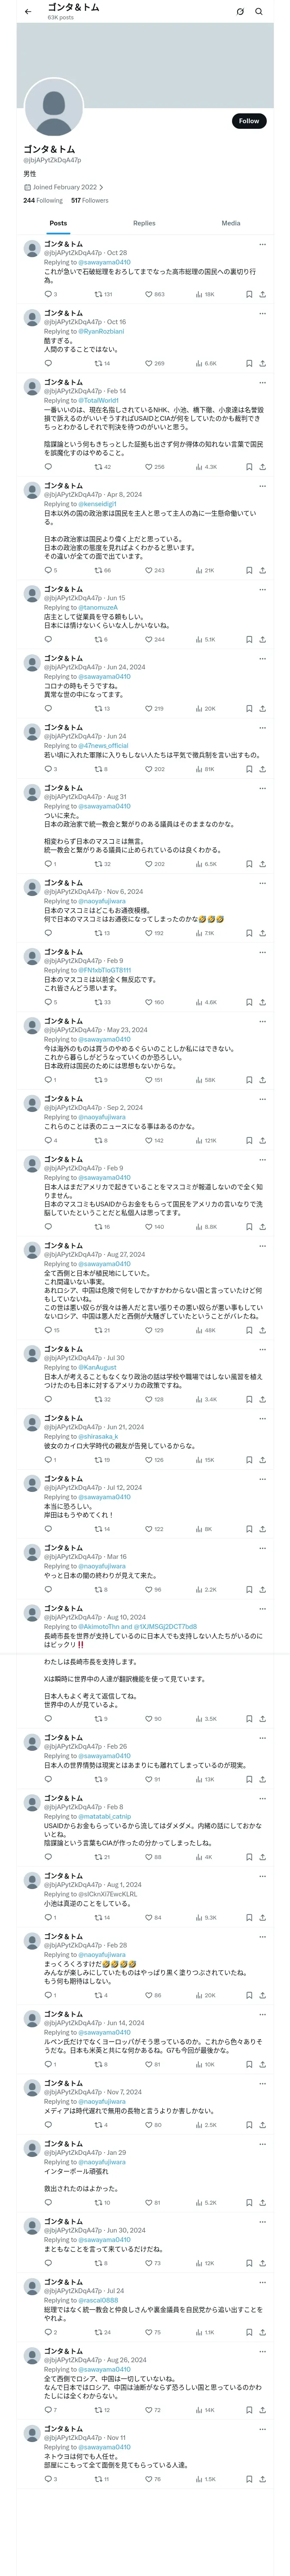View the 517 Followers list

point(89,200)
